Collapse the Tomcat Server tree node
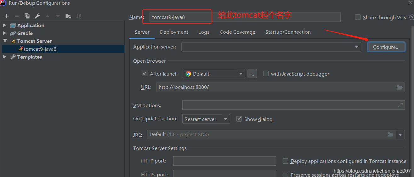This screenshot has height=177, width=414. click(5, 41)
